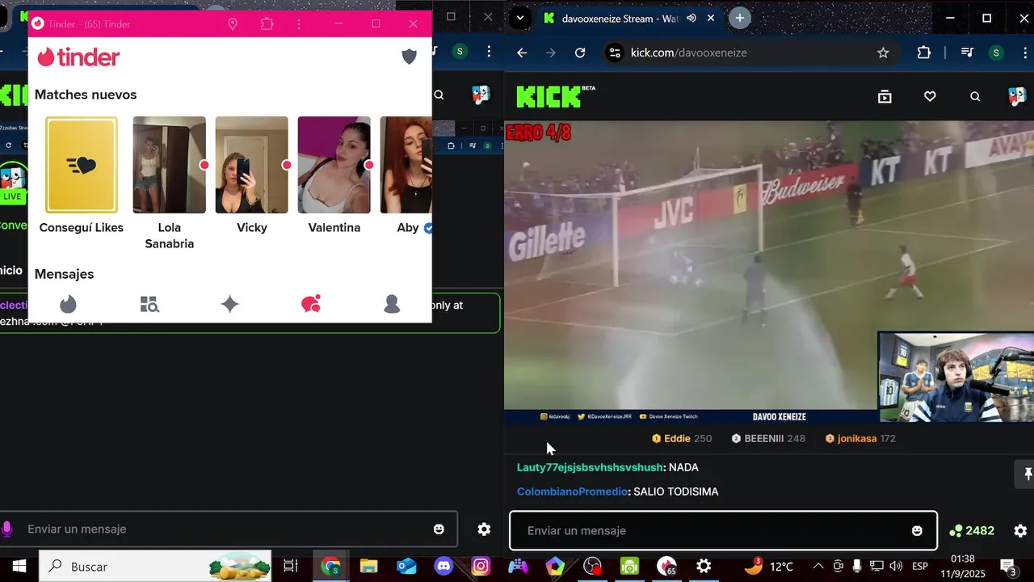The width and height of the screenshot is (1034, 582).
Task: Click the 'Mensajes' heading in Tinder
Action: pos(64,274)
